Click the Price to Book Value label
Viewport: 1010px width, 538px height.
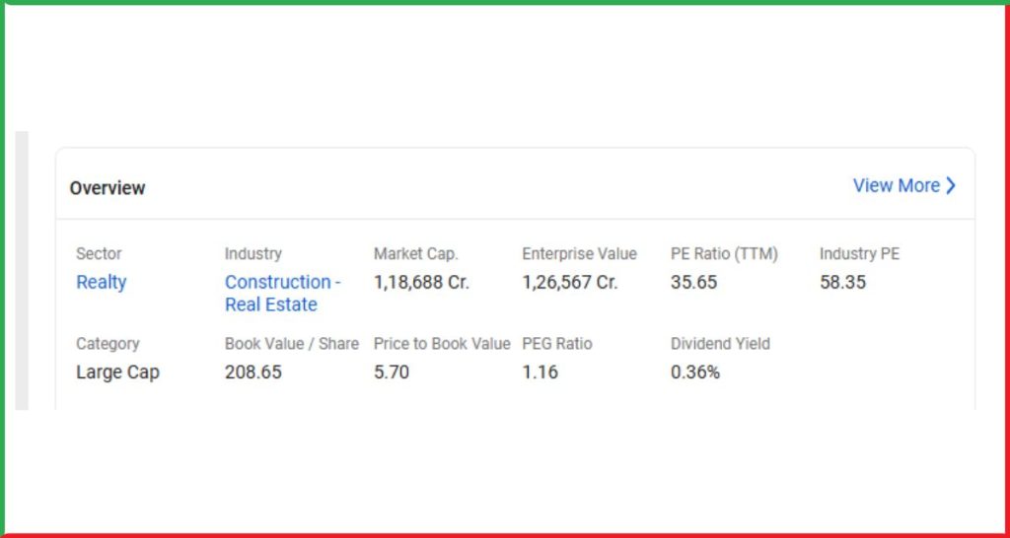pyautogui.click(x=442, y=344)
